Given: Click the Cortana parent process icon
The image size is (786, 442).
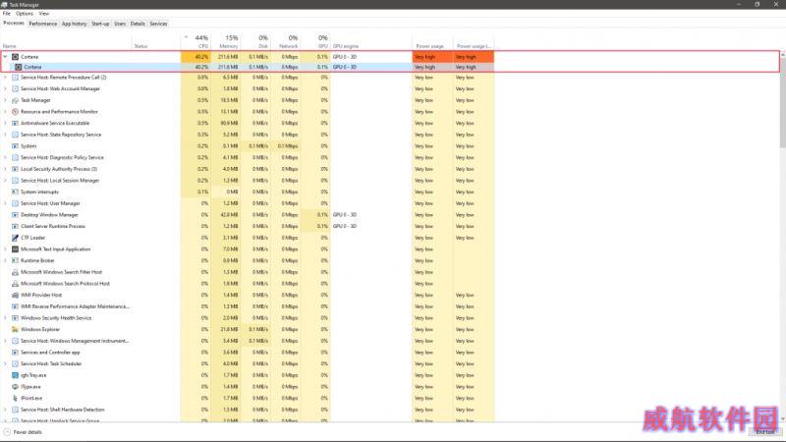Looking at the screenshot, I should (x=15, y=57).
